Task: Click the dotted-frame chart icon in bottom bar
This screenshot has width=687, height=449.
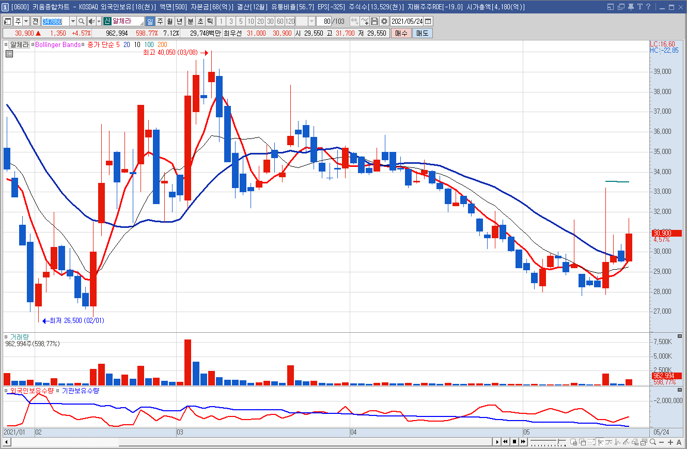Action: coord(591,442)
